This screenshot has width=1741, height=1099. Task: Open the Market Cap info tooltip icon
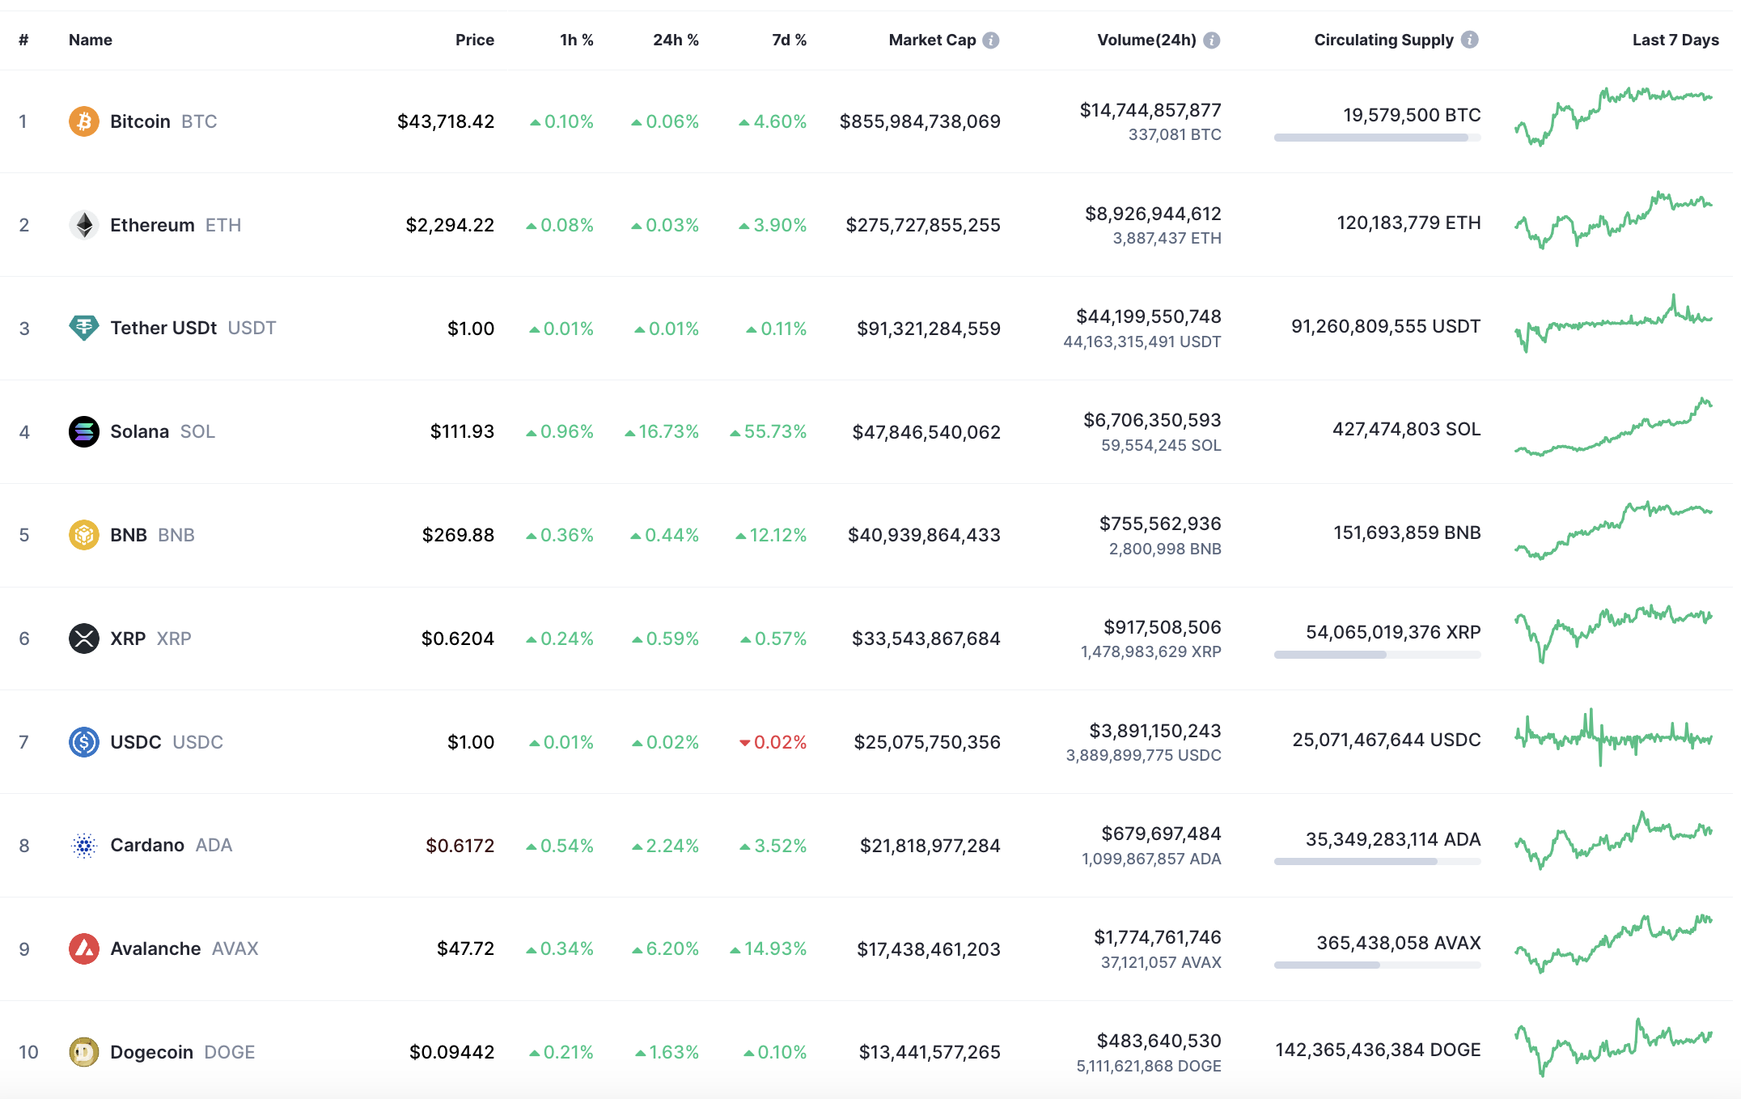(x=991, y=40)
